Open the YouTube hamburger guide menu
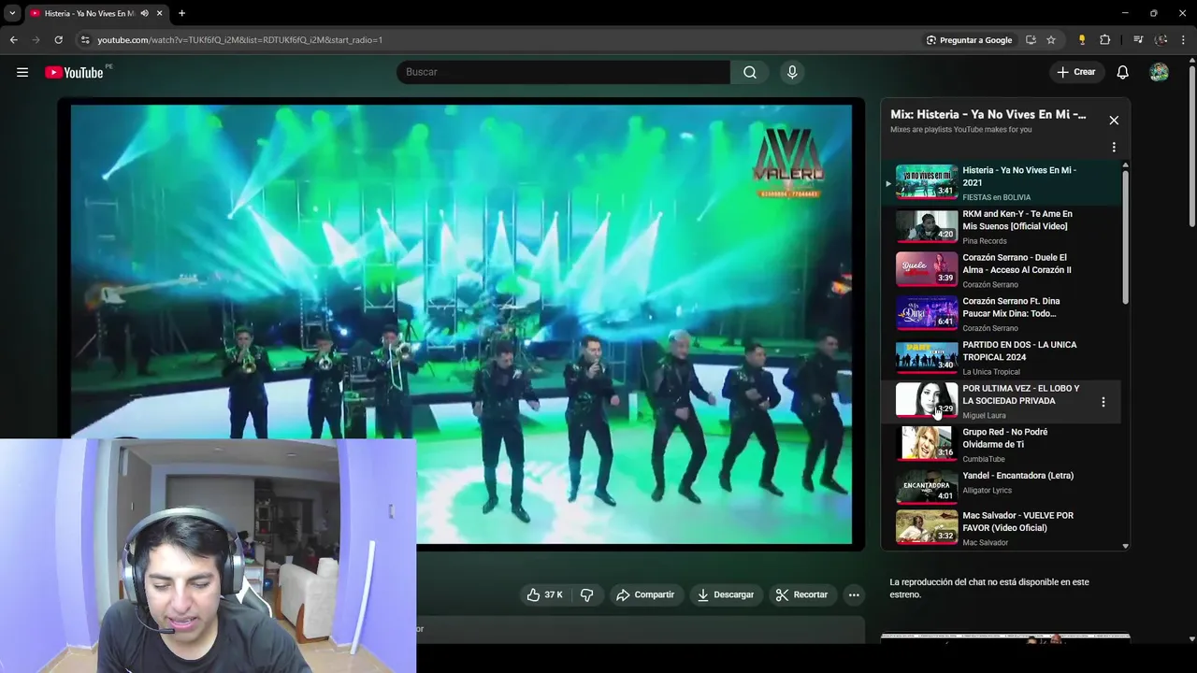The width and height of the screenshot is (1197, 673). click(x=22, y=72)
